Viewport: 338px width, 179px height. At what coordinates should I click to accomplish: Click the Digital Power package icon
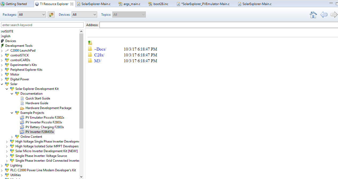click(7, 79)
